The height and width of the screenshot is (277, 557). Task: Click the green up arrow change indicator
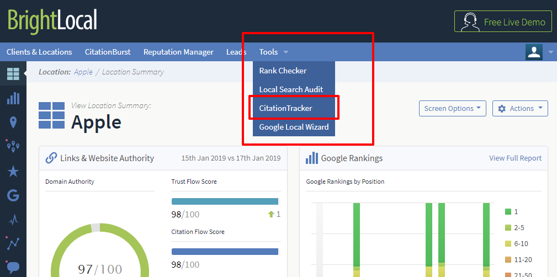click(271, 214)
